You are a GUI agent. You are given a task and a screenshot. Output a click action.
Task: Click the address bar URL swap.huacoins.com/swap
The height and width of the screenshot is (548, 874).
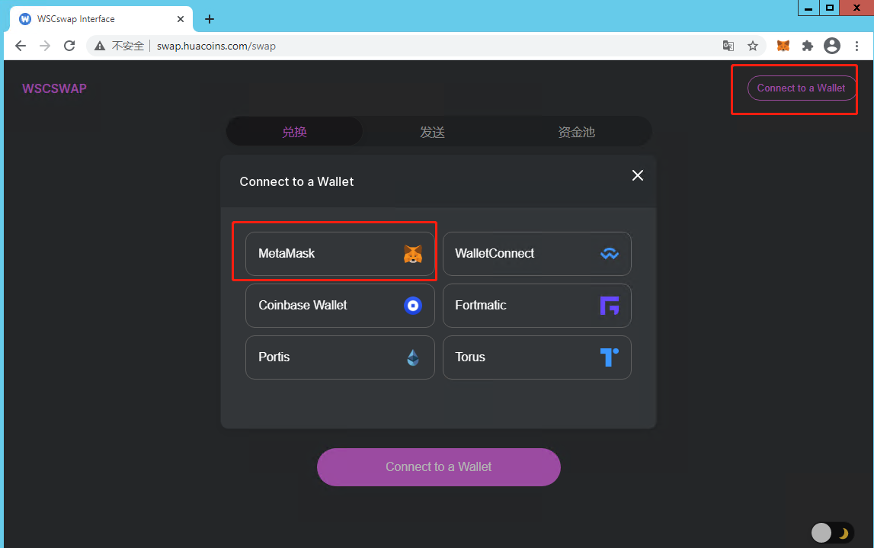pos(216,46)
